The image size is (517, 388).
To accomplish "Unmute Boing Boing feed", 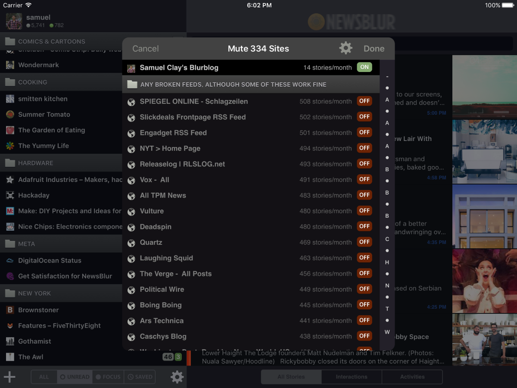I will [x=364, y=305].
